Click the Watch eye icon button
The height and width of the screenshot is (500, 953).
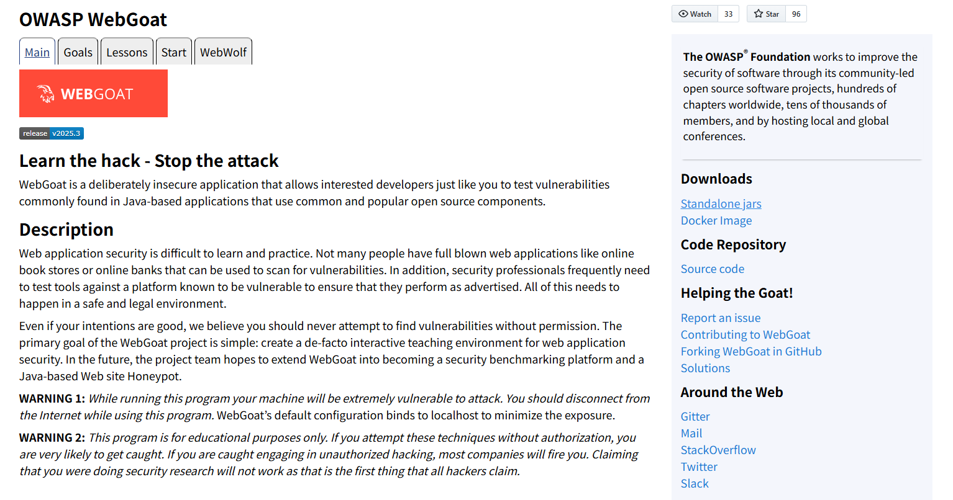tap(695, 14)
